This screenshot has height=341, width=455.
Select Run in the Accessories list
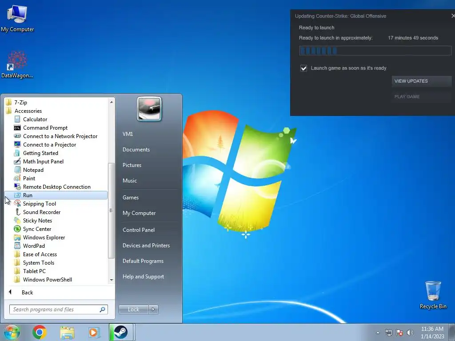[56, 195]
